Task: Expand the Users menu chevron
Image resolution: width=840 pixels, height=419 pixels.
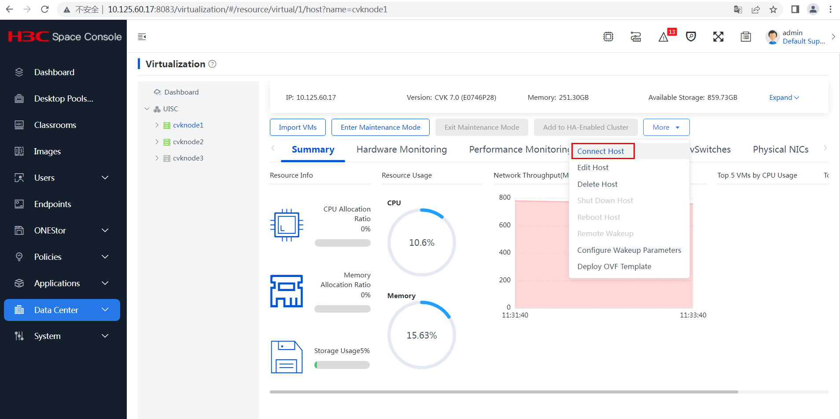Action: pyautogui.click(x=105, y=178)
